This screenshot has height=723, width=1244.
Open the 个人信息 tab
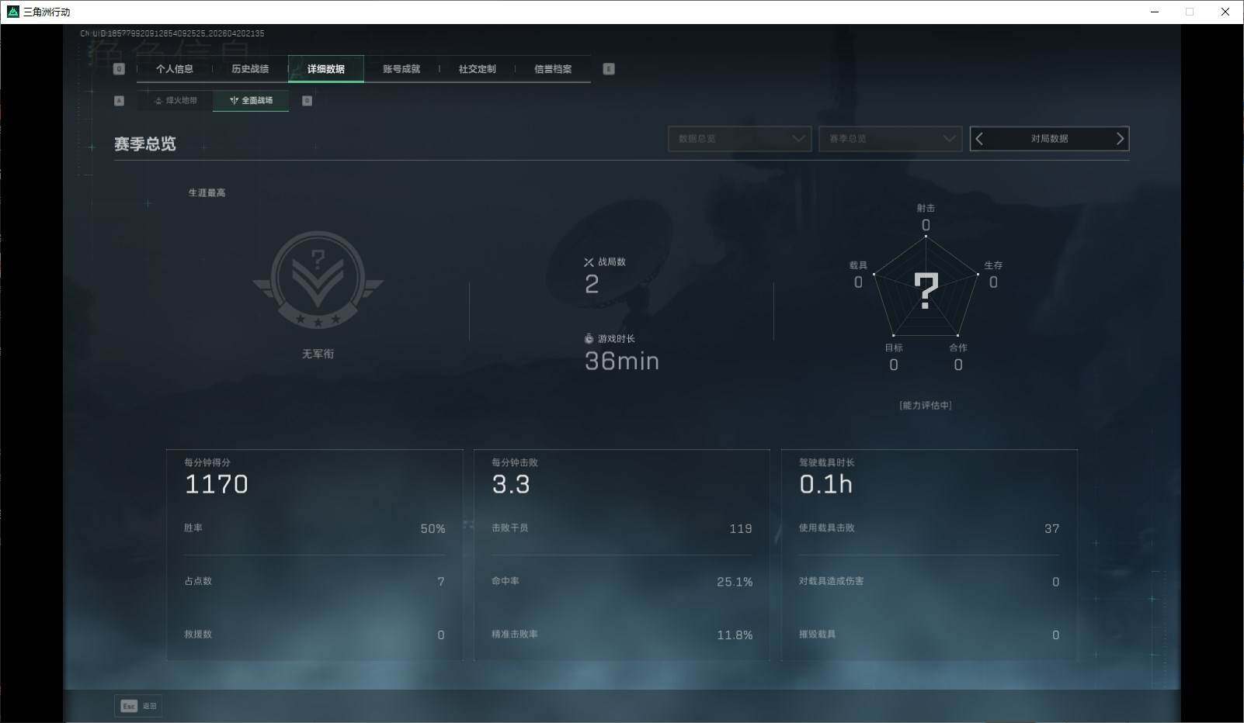click(174, 69)
